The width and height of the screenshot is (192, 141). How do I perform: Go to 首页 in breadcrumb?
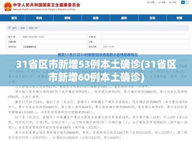[14, 28]
